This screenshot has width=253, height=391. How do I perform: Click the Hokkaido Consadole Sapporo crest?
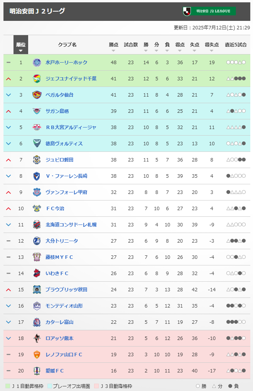click(x=37, y=225)
